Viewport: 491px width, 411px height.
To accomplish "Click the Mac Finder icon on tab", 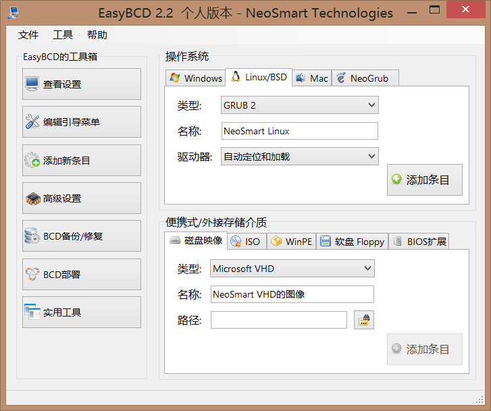I will pos(301,78).
